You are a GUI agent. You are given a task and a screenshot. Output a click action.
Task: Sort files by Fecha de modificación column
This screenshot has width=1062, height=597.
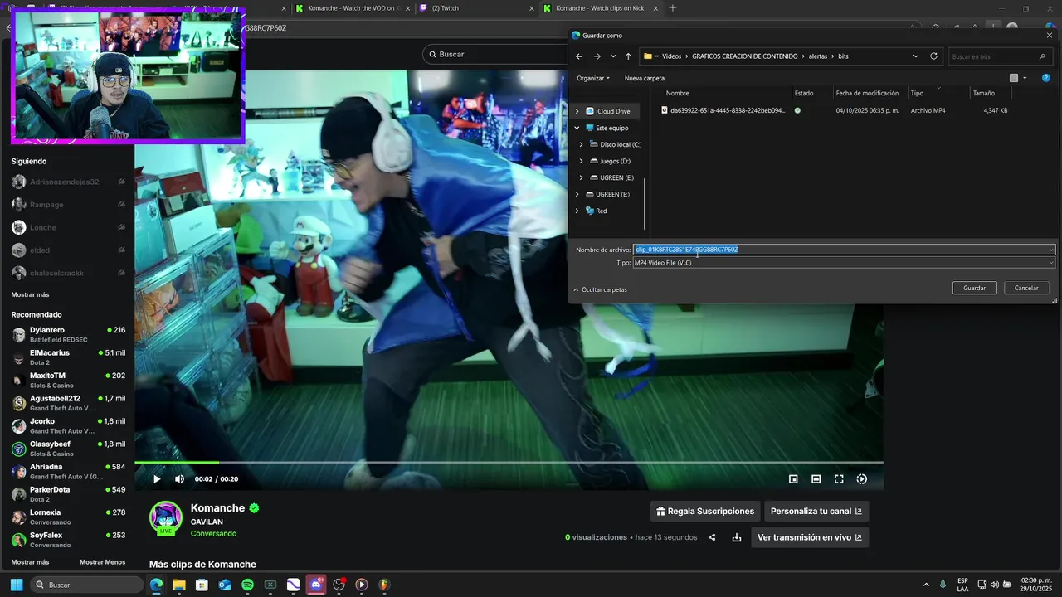pos(867,93)
